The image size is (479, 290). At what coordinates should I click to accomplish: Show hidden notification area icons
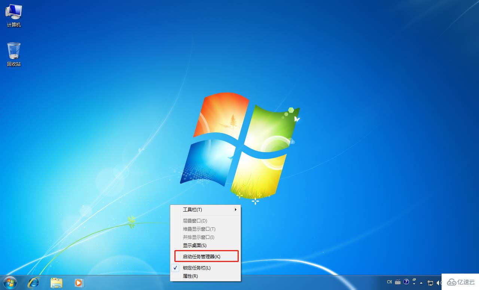coord(421,283)
